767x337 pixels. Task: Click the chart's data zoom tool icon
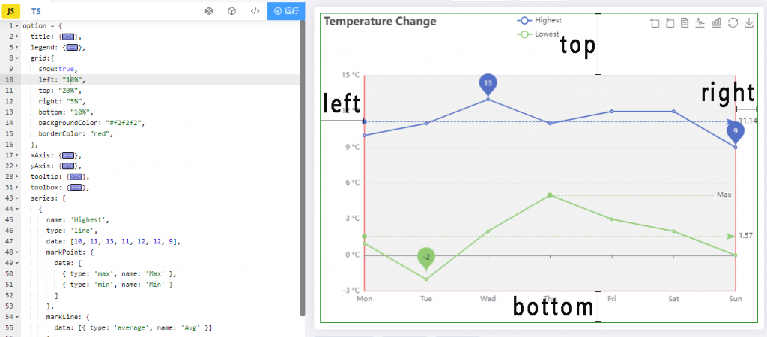coord(655,23)
